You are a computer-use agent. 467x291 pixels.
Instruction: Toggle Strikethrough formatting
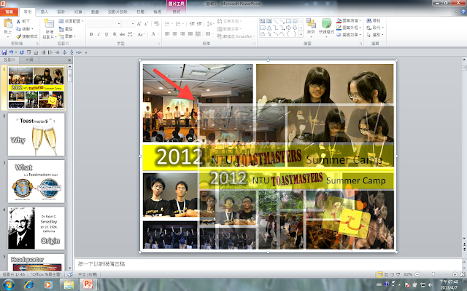click(x=122, y=34)
